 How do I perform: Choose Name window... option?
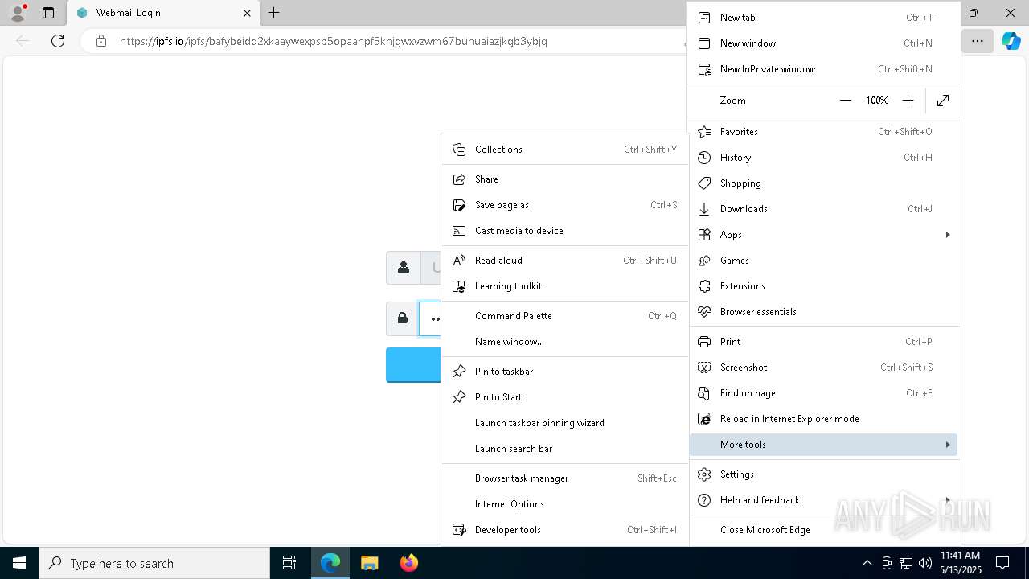(564, 341)
